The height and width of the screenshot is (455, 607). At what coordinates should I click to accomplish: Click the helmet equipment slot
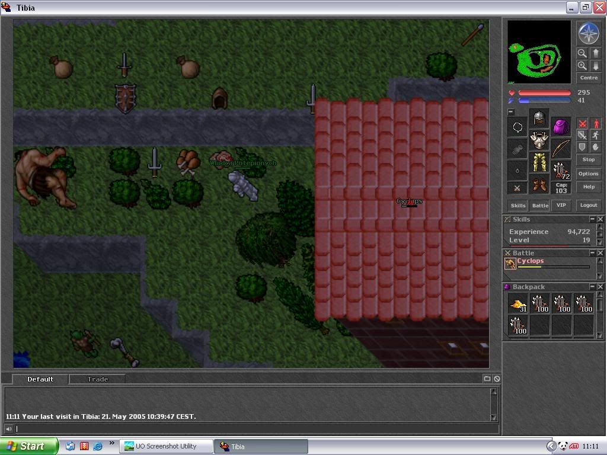coord(539,118)
